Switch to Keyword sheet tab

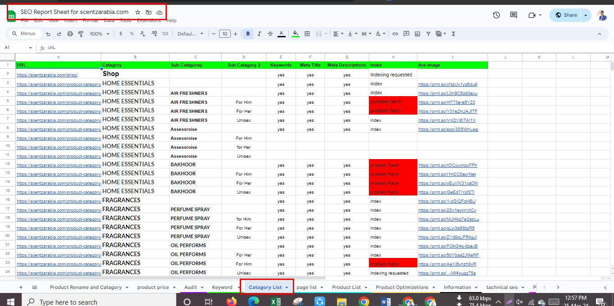[x=222, y=287]
